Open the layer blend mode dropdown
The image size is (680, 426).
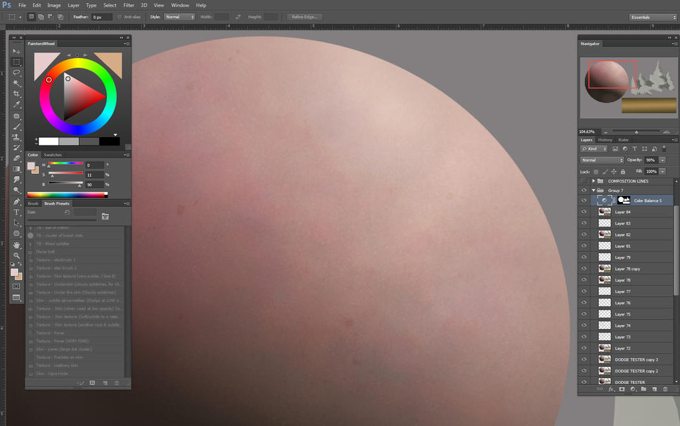pos(602,160)
